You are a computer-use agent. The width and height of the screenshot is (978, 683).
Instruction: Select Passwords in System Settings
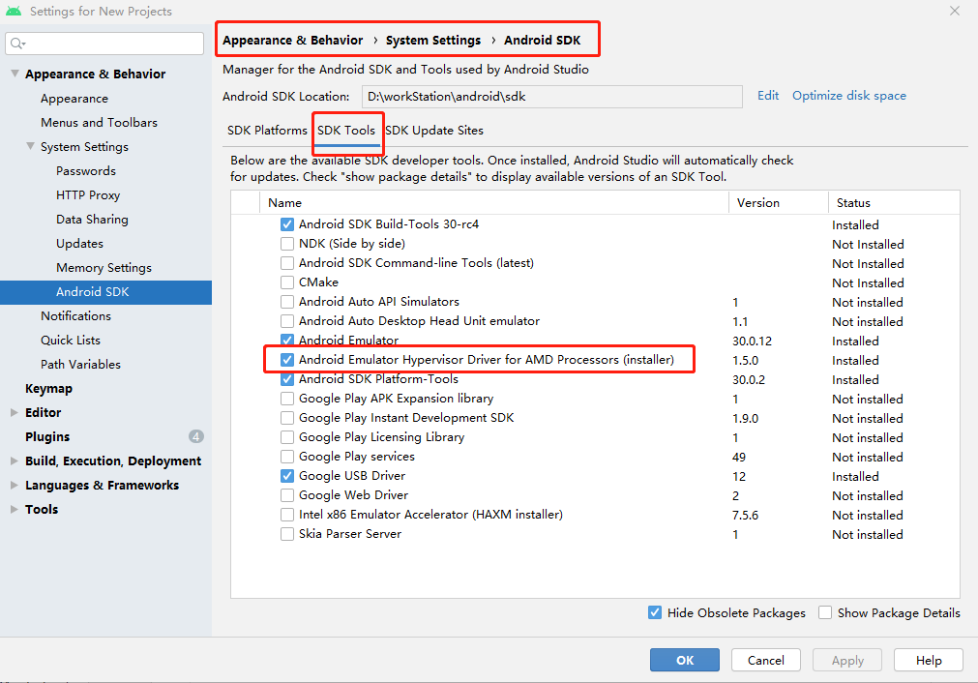(86, 171)
